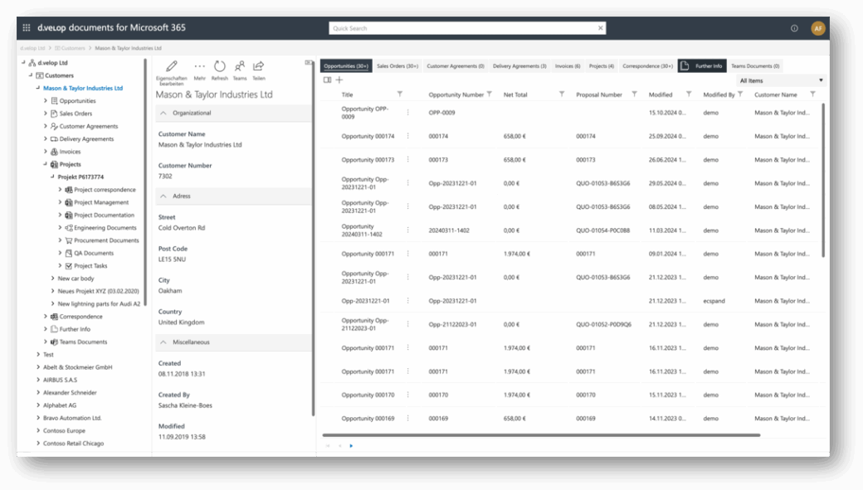Open the AIRBUS S.A.S customer entry
This screenshot has width=863, height=490.
[x=61, y=380]
